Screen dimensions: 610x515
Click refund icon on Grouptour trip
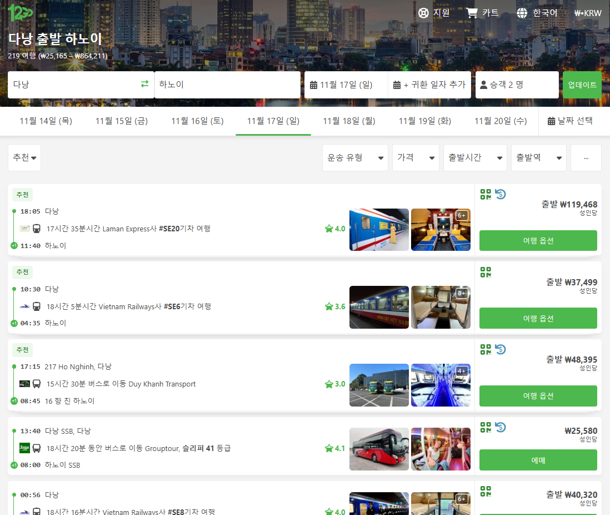pos(501,427)
